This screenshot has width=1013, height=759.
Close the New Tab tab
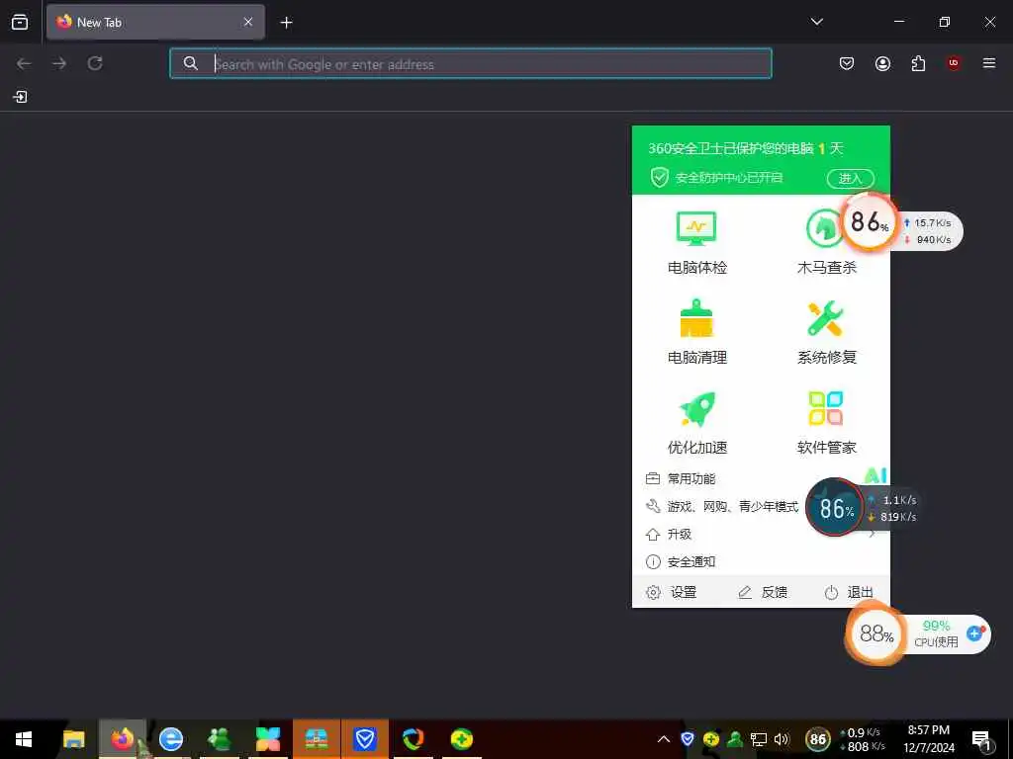(x=248, y=23)
